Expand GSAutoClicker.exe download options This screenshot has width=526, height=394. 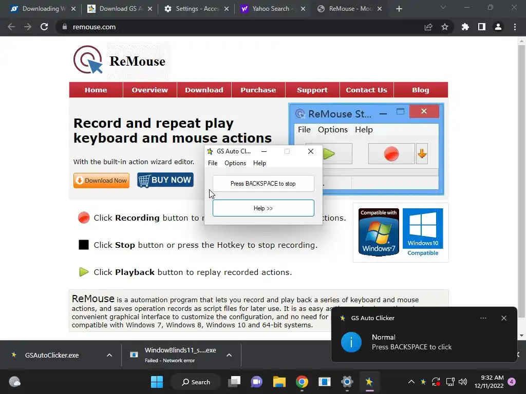click(109, 355)
